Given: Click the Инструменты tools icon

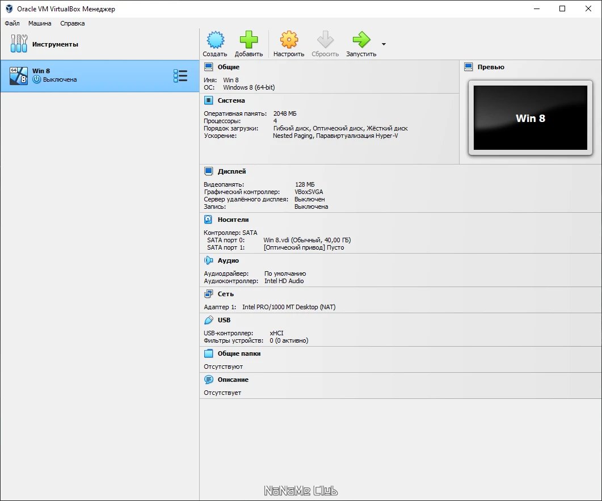Looking at the screenshot, I should (x=19, y=43).
